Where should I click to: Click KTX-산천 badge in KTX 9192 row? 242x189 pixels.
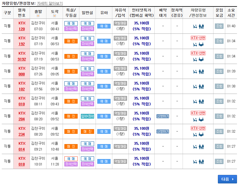[x=198, y=53]
